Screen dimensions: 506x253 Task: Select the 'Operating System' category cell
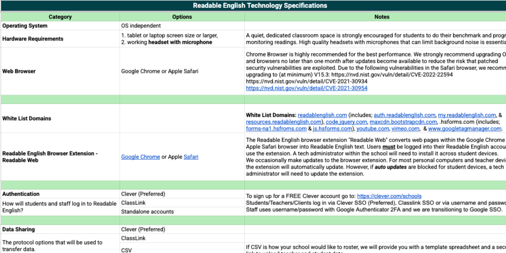[60, 26]
